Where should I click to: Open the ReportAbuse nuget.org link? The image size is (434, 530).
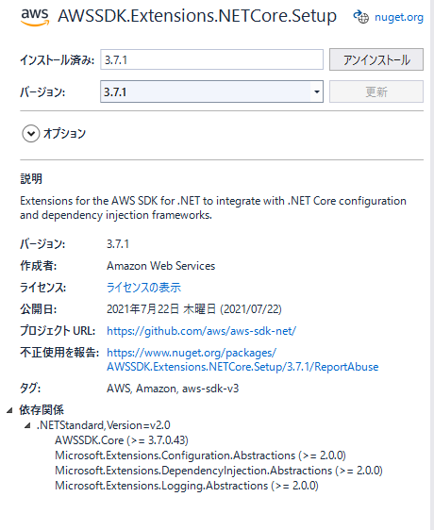242,359
